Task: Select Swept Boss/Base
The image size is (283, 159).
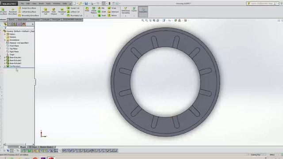Action: click(x=27, y=8)
